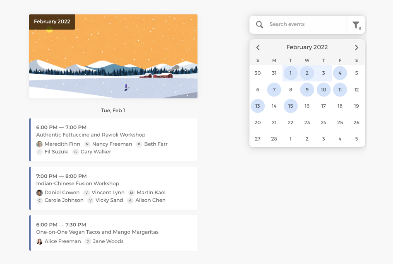Click the search magnifier icon
This screenshot has height=264, width=393.
(x=259, y=25)
